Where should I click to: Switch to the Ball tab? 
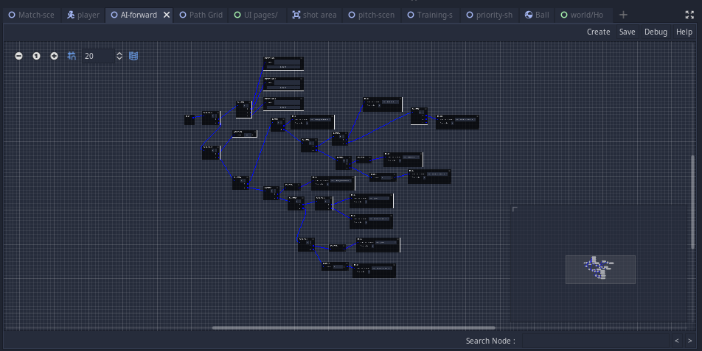pyautogui.click(x=537, y=15)
